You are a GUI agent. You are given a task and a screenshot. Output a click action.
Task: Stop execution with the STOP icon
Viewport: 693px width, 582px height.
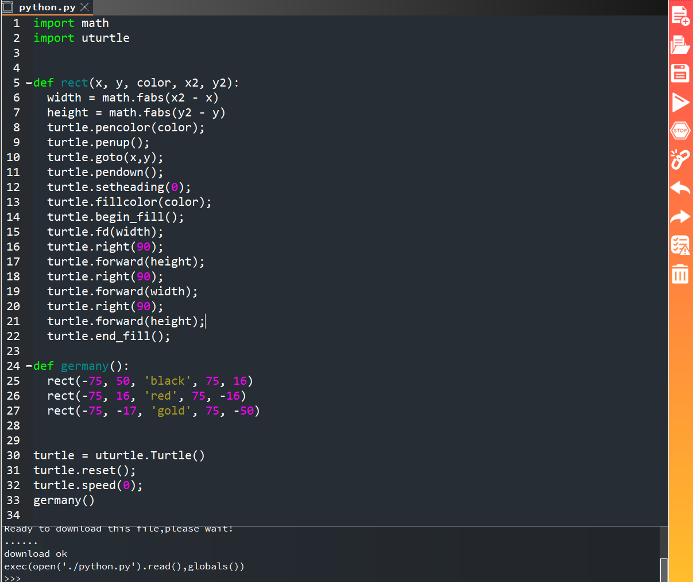click(x=680, y=131)
